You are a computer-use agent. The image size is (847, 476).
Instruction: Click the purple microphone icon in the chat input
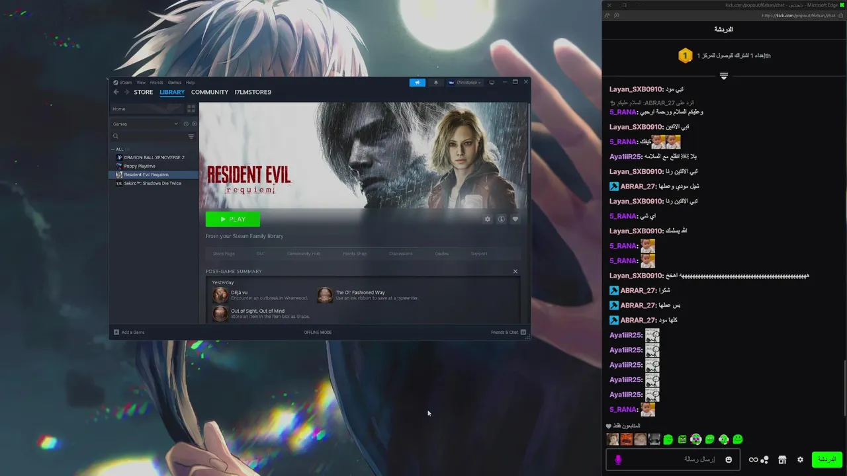[618, 459]
